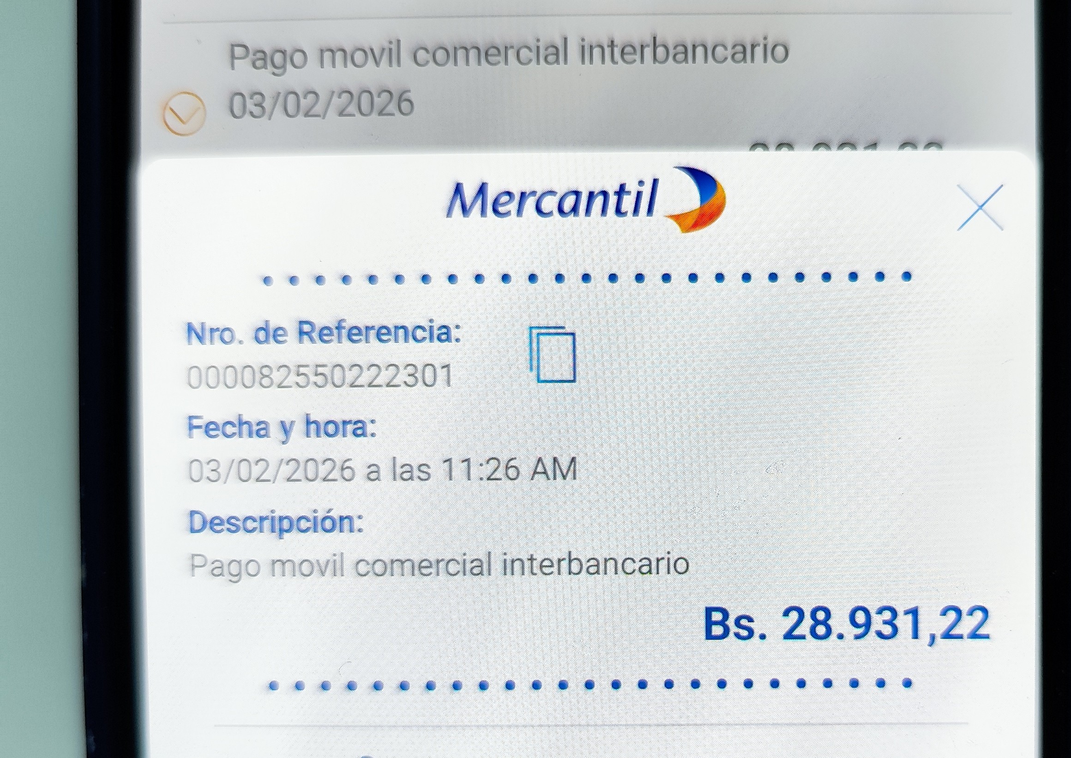Select the description text in the receipt
Viewport: 1071px width, 758px height.
click(439, 565)
